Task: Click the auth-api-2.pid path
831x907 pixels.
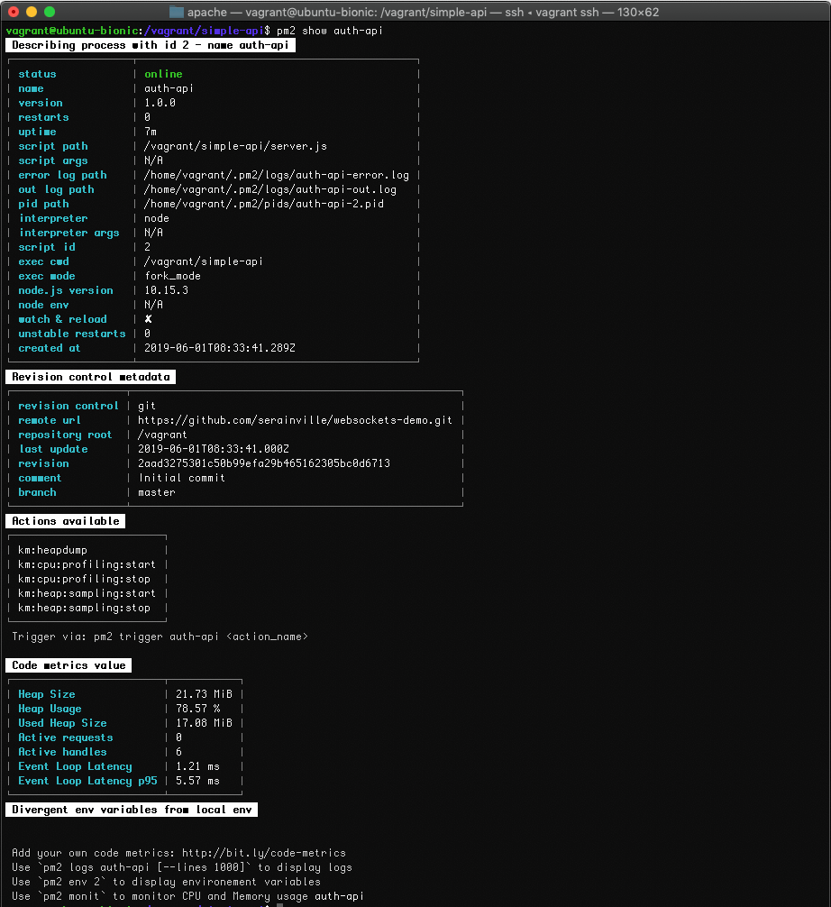Action: point(264,204)
